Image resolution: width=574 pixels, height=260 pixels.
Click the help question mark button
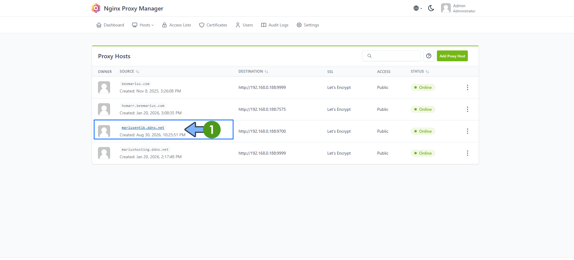coord(429,56)
